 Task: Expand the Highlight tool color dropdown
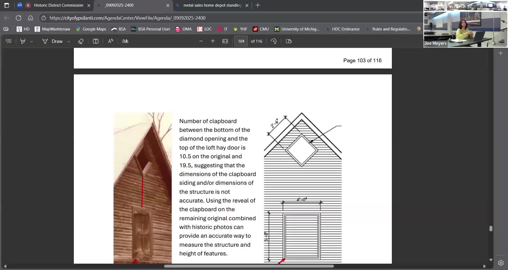coord(32,41)
